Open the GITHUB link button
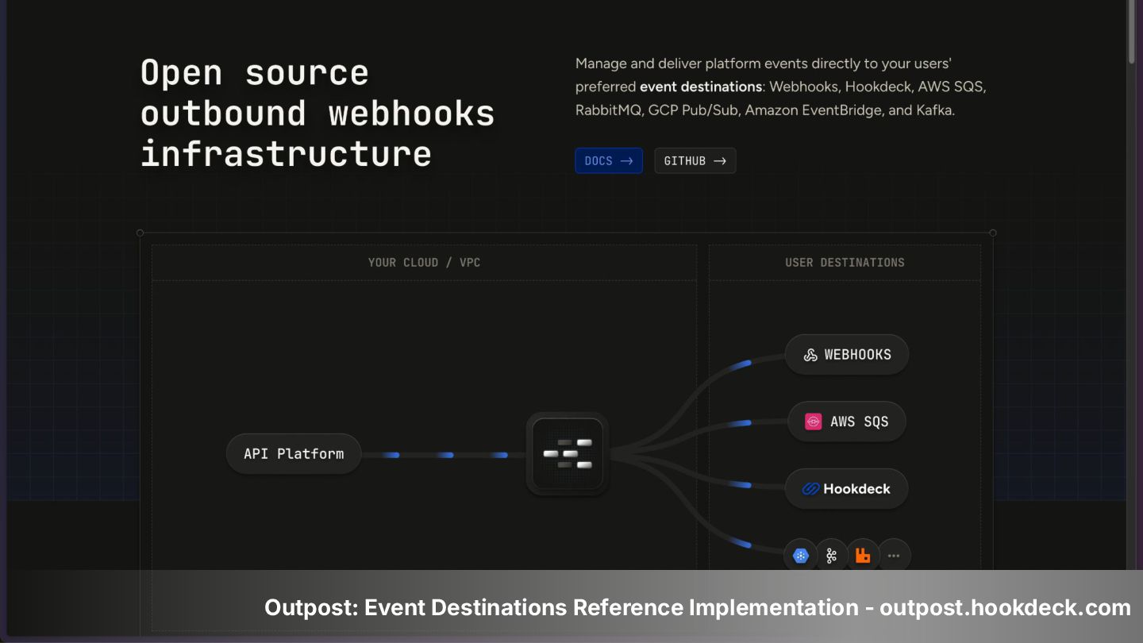 pos(695,160)
